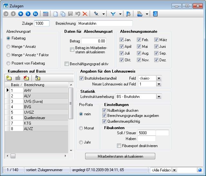Select the ALVZ row
The height and width of the screenshot is (176, 206).
click(37, 128)
